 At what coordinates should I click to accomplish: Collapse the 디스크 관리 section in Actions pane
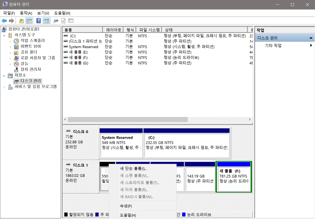point(311,37)
